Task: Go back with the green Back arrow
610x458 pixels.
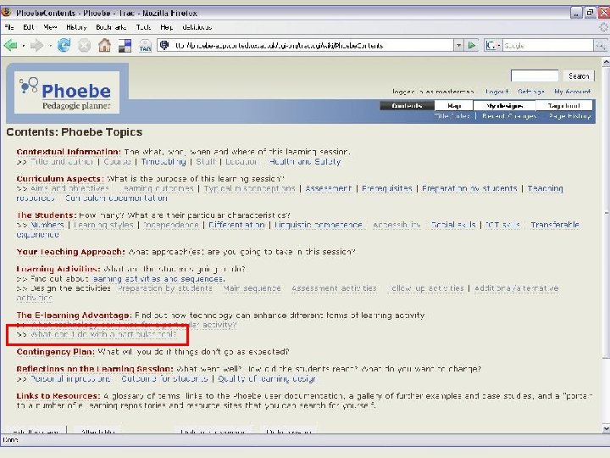Action: tap(10, 46)
